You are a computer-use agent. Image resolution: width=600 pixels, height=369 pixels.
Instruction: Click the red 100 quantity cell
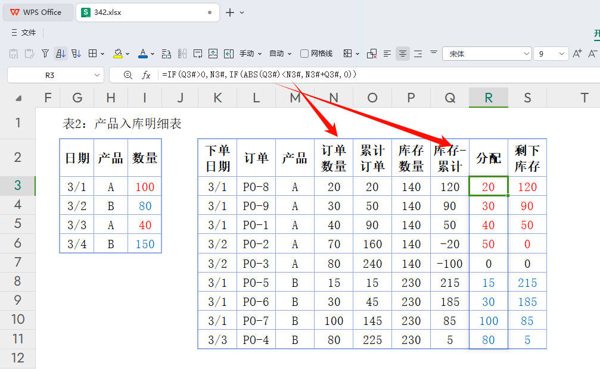point(145,187)
